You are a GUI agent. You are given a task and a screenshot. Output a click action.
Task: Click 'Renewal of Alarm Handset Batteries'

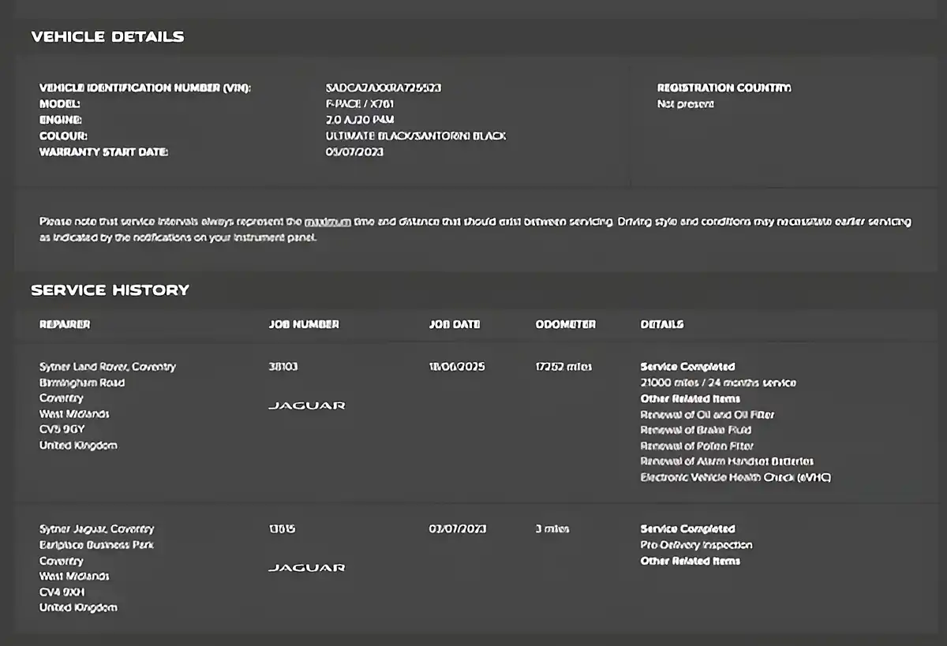coord(727,461)
